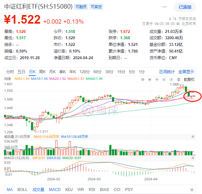Toggle the 成交量 sub-indicator
202x194 pixels.
click(x=38, y=189)
